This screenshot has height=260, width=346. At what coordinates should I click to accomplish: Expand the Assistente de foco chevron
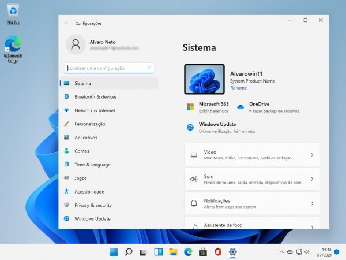tap(312, 227)
